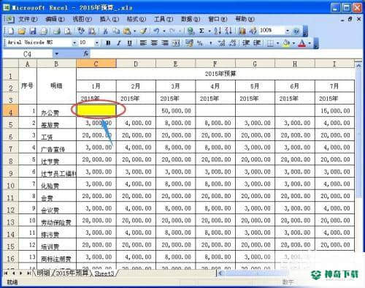The width and height of the screenshot is (365, 288).
Task: Toggle Underline formatting
Action: click(129, 43)
